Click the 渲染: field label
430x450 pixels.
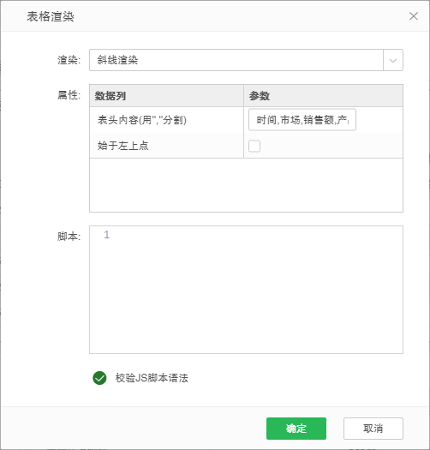69,60
